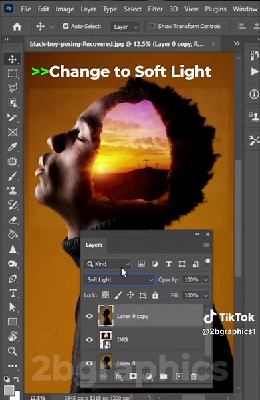
Task: Create new adjustment layer icon
Action: (x=148, y=376)
